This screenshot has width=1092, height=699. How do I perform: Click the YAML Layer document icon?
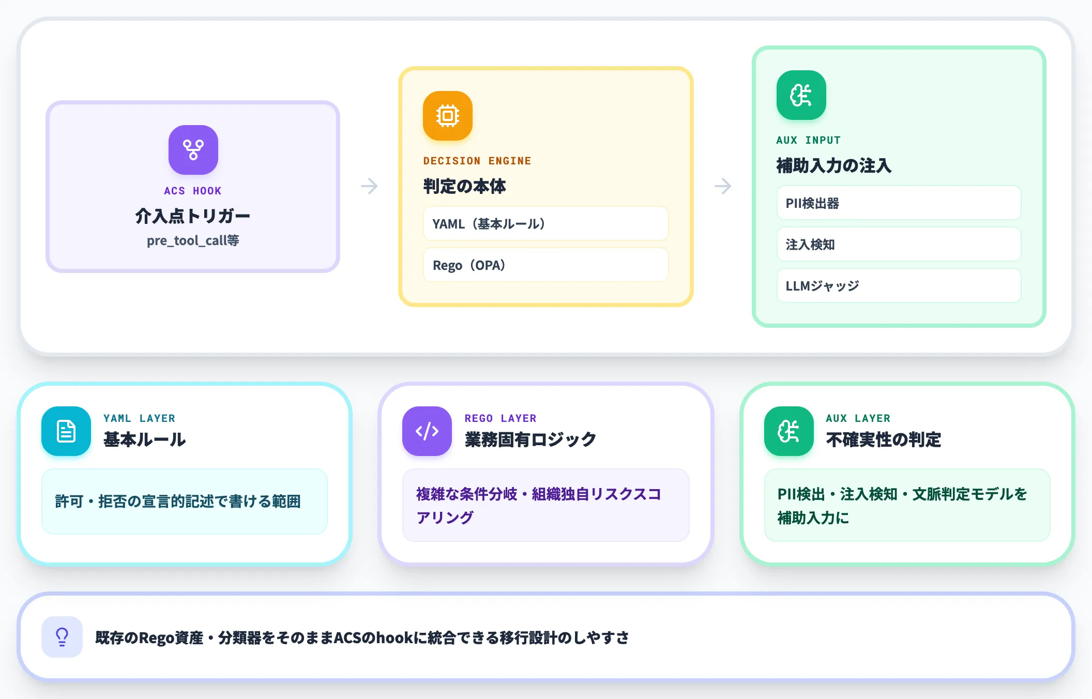pyautogui.click(x=66, y=431)
